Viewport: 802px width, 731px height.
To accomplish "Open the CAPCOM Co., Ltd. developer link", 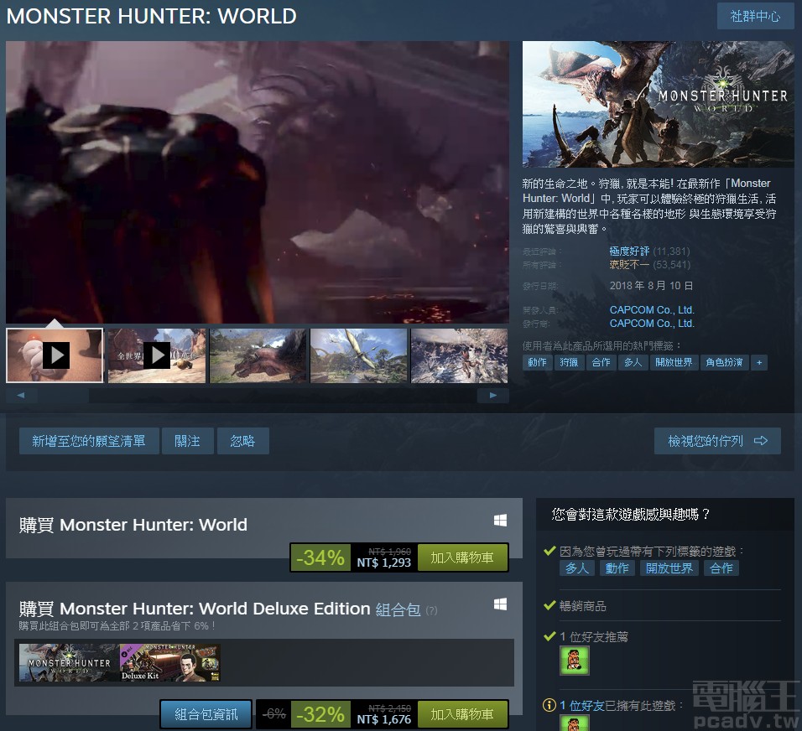I will 652,309.
